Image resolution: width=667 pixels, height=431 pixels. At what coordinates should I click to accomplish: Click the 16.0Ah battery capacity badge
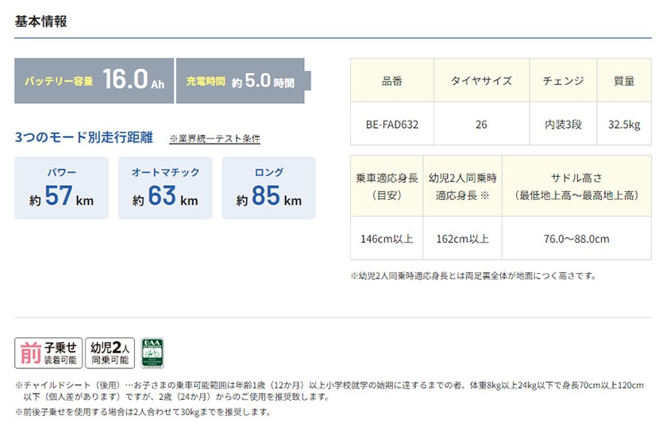tap(94, 81)
